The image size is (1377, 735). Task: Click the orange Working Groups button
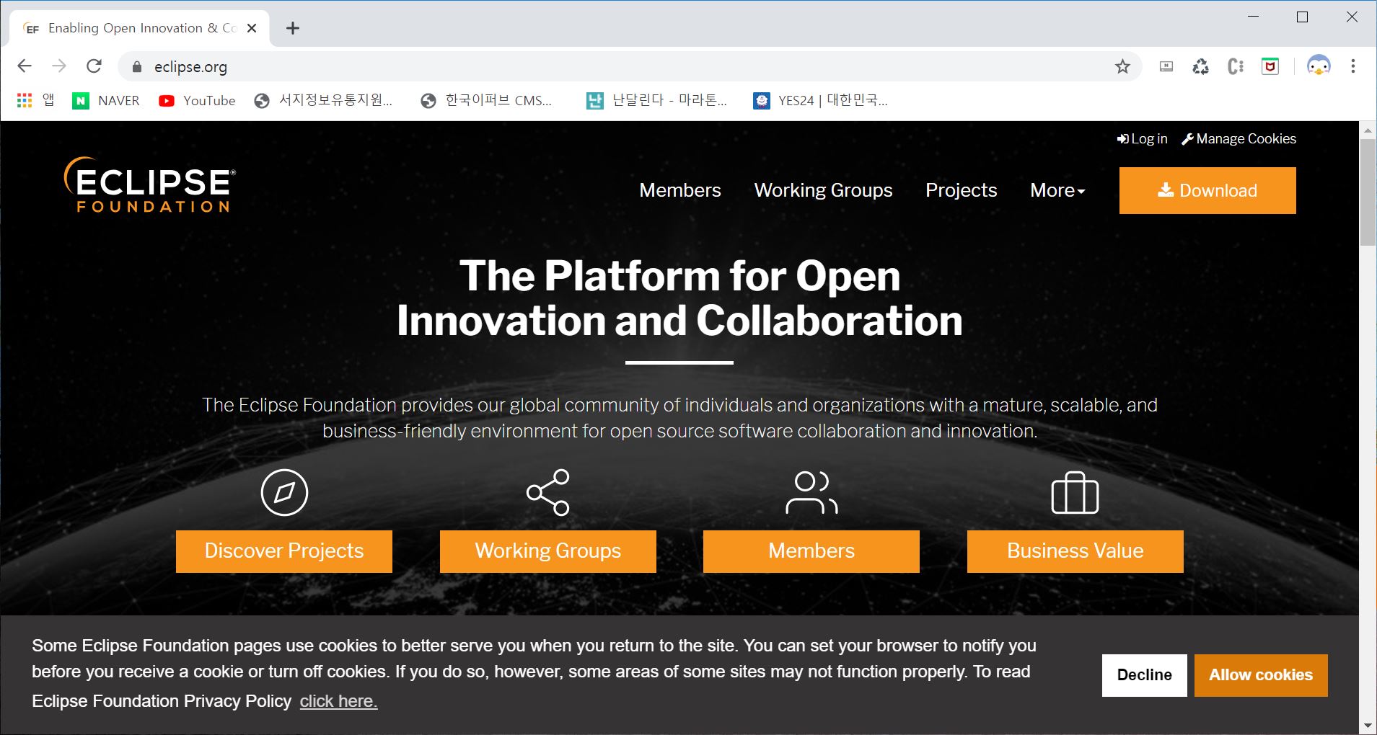coord(548,551)
